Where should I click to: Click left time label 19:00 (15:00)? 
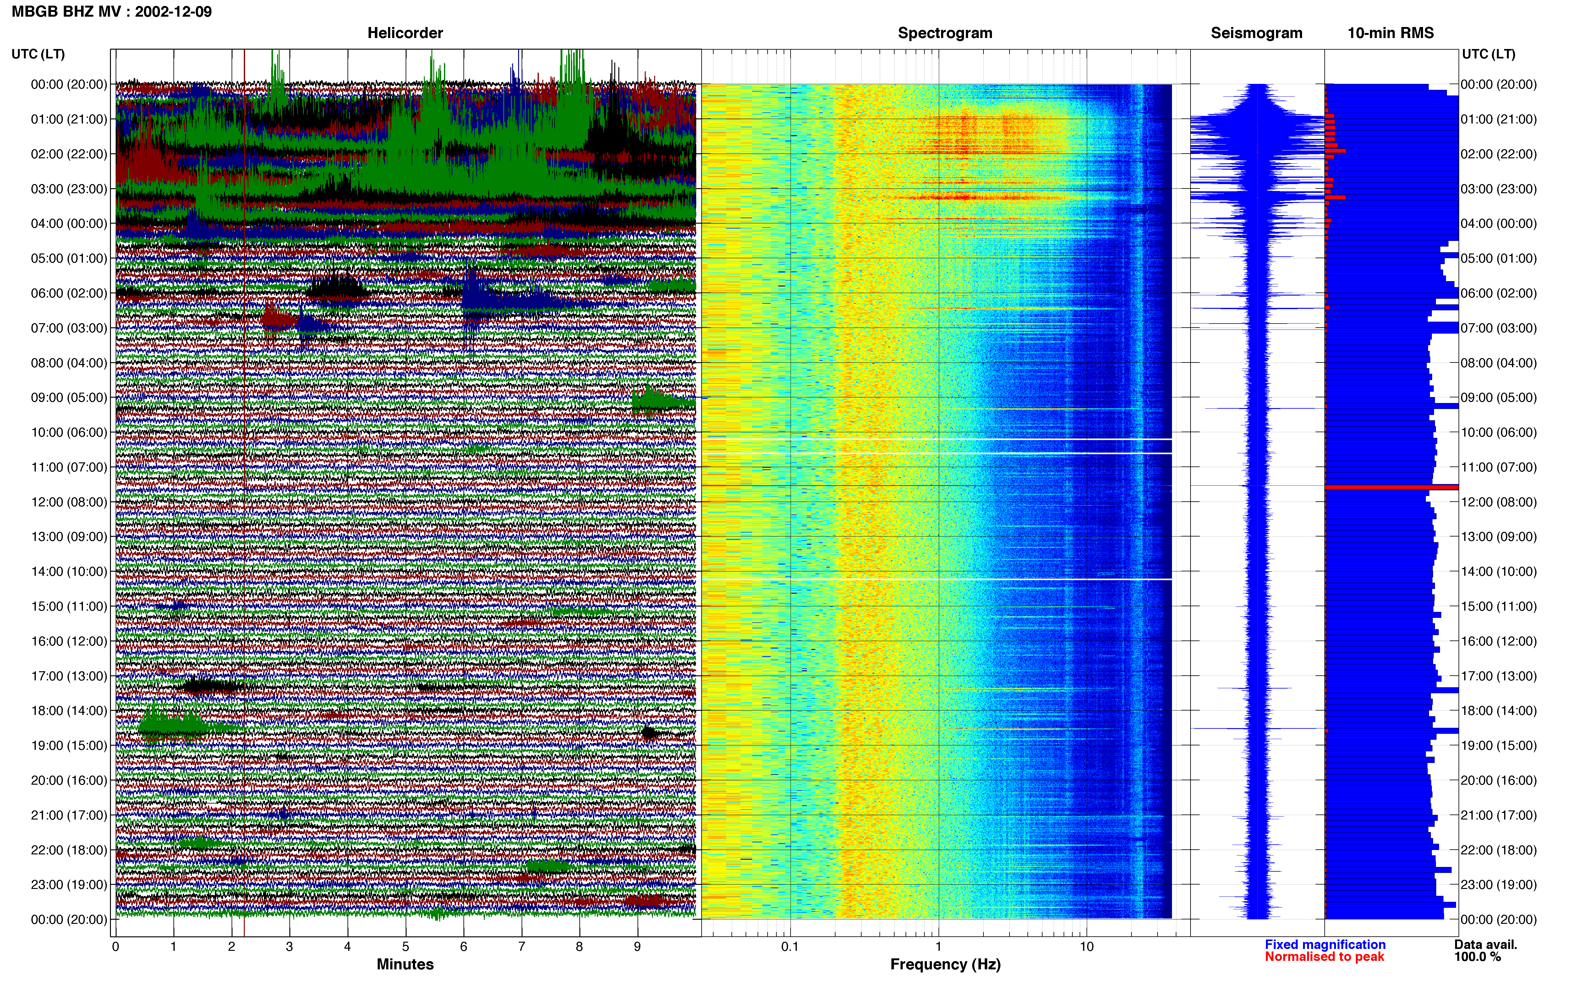(69, 745)
